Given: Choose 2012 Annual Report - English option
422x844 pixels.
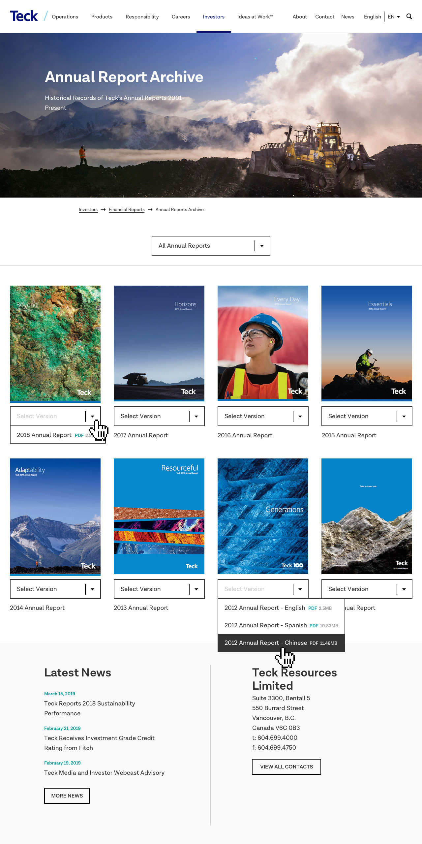Looking at the screenshot, I should click(x=281, y=608).
